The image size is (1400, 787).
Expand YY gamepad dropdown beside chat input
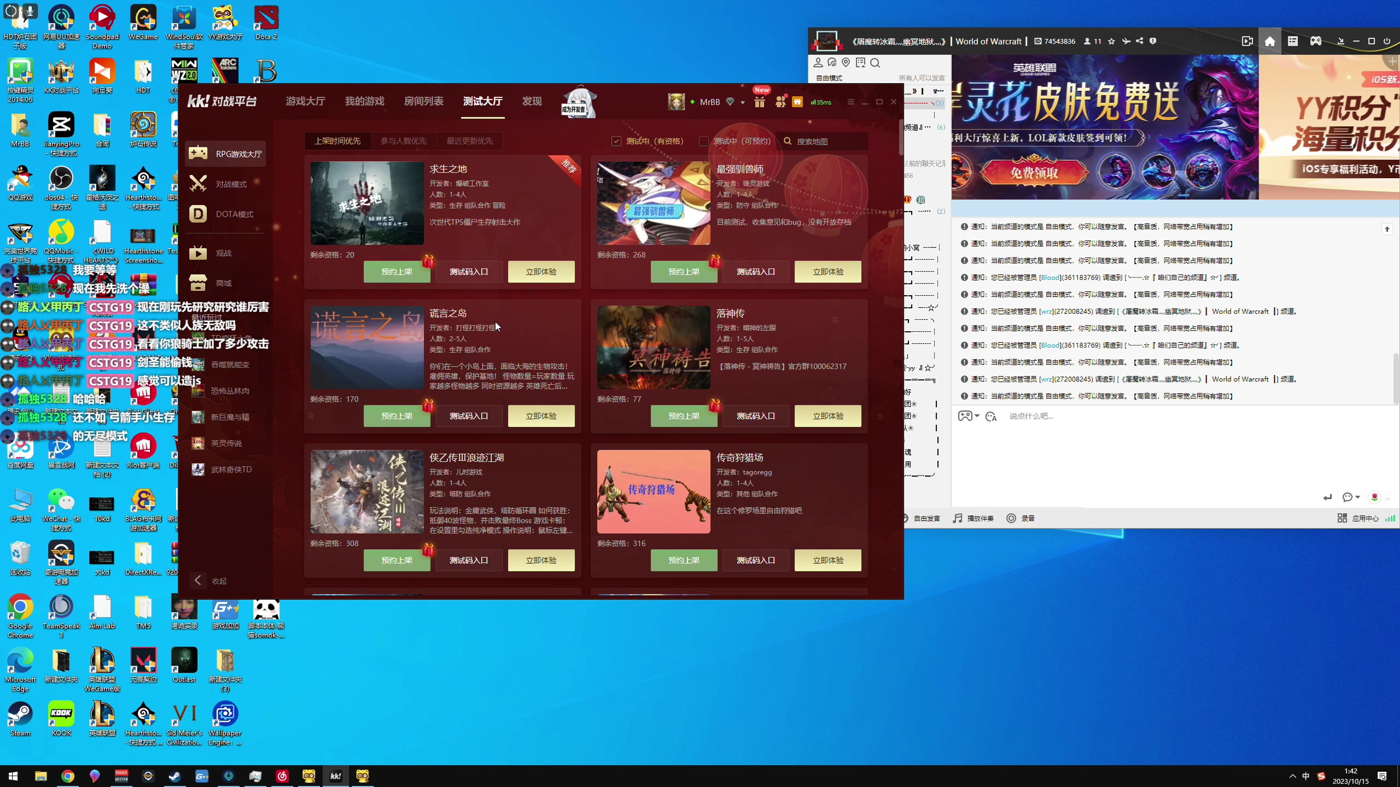[x=977, y=416]
